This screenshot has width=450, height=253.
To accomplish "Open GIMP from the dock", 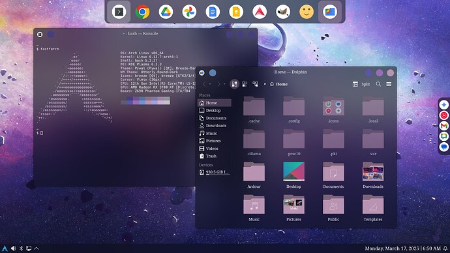I will tap(283, 12).
